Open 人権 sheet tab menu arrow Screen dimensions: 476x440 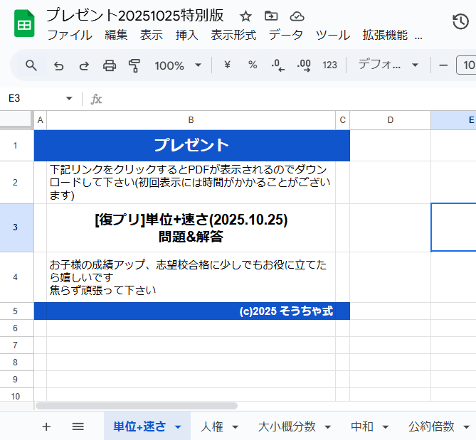click(x=235, y=427)
